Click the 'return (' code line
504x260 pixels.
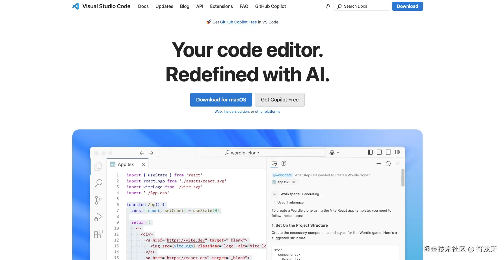click(x=141, y=222)
